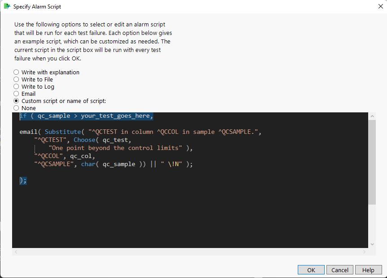This screenshot has width=387, height=278.
Task: Select the "Write to Log" option
Action: (x=16, y=86)
